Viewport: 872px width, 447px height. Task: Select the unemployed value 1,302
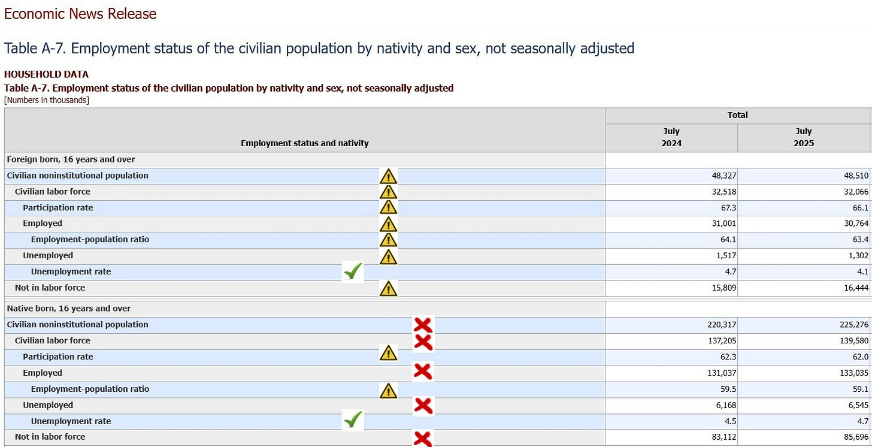tap(858, 256)
